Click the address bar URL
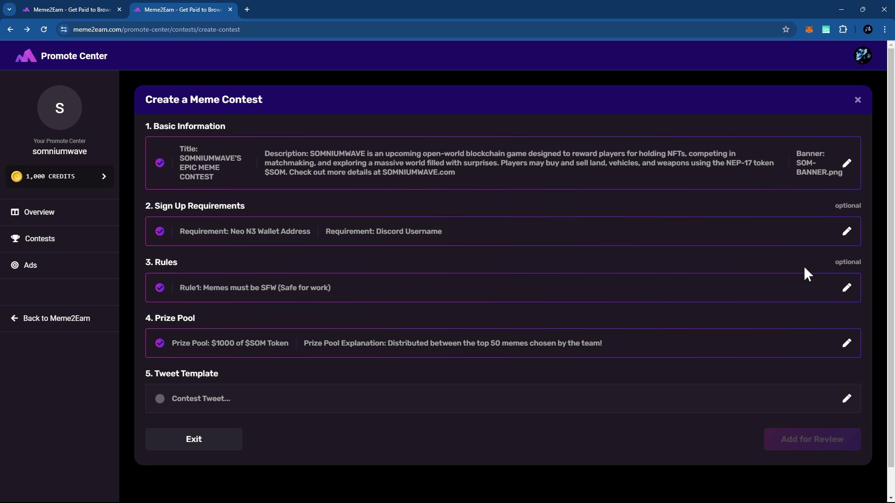895x503 pixels. click(x=157, y=29)
